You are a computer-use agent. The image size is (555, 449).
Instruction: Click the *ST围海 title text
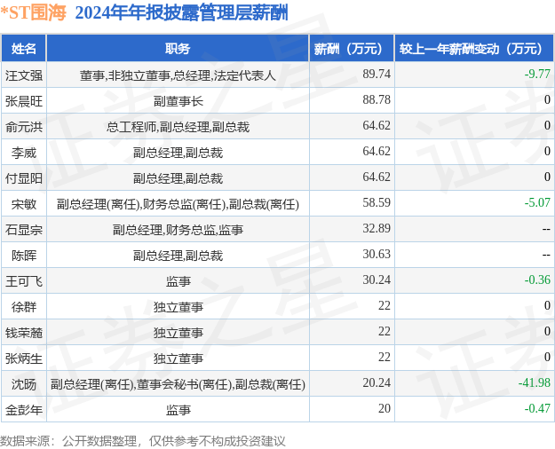pyautogui.click(x=34, y=12)
